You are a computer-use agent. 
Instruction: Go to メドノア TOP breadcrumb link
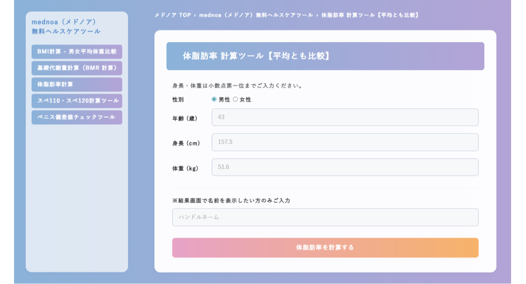pyautogui.click(x=172, y=15)
